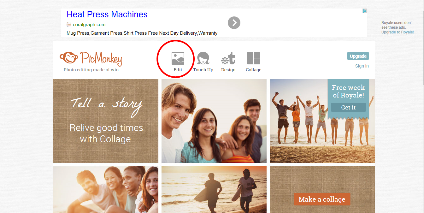424x213 pixels.
Task: Open the Heat Press Machines ad headline
Action: (x=107, y=15)
